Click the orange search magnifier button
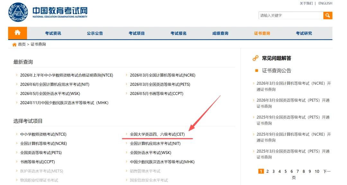 328,15
